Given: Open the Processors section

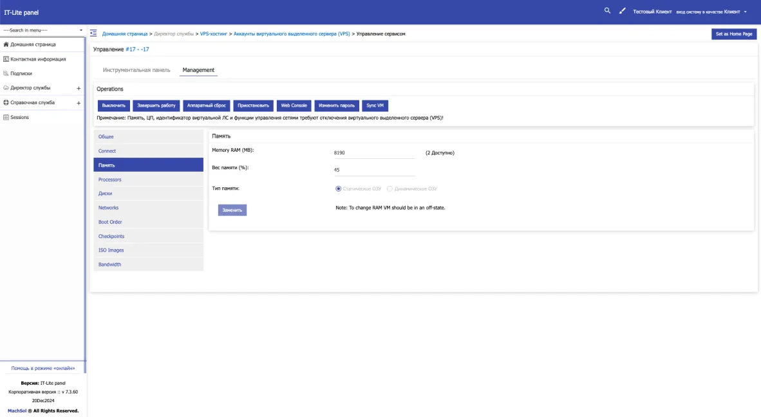Looking at the screenshot, I should 149,180.
